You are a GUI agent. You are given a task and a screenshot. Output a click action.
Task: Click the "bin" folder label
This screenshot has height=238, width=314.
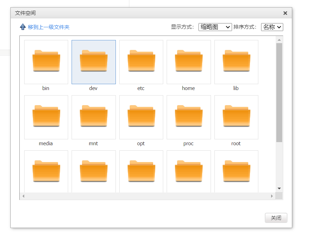pos(46,88)
